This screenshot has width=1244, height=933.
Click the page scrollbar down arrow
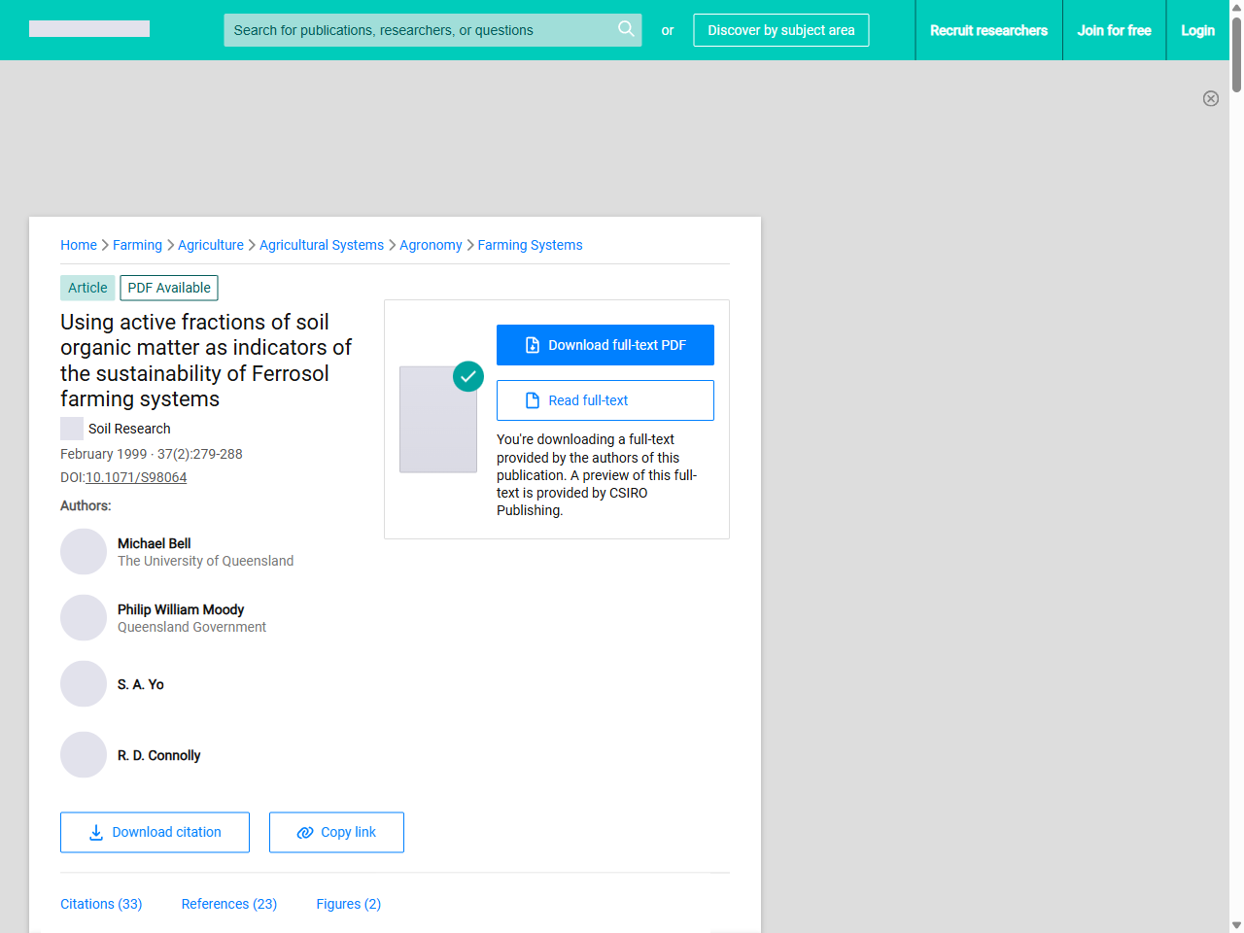click(1236, 925)
